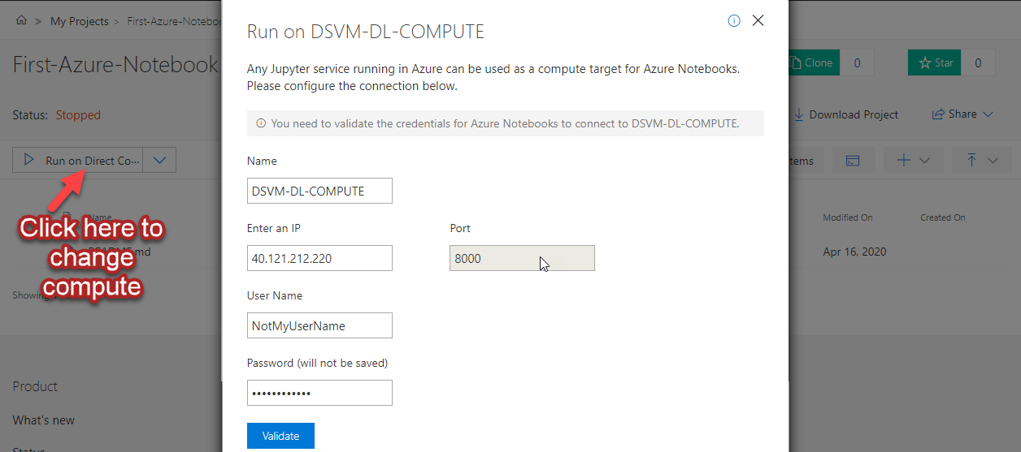Viewport: 1021px width, 452px height.
Task: Click the Password input field
Action: [x=319, y=393]
